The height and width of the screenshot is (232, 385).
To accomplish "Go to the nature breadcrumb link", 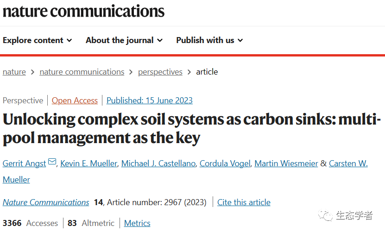I will click(14, 72).
